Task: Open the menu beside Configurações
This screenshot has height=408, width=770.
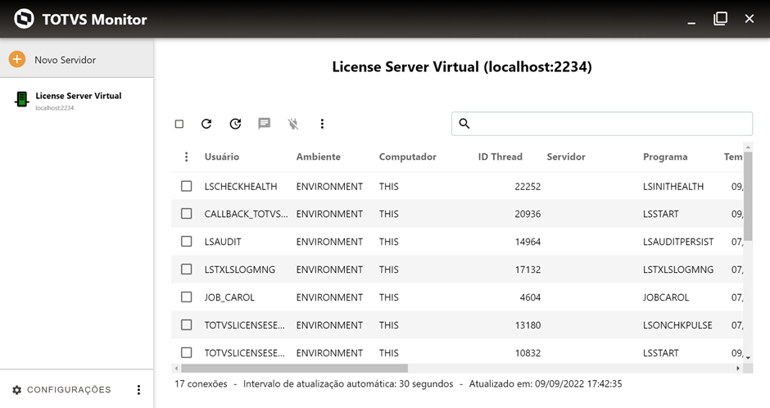Action: [x=138, y=390]
